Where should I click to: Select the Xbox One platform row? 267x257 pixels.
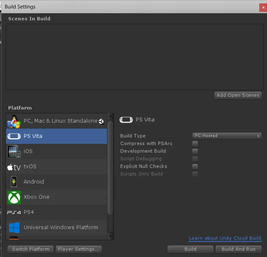pos(57,197)
